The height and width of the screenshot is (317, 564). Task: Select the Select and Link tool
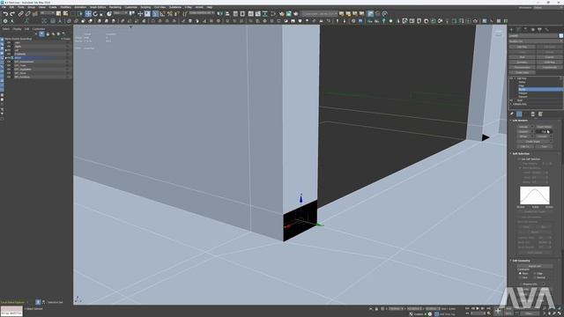coord(20,14)
